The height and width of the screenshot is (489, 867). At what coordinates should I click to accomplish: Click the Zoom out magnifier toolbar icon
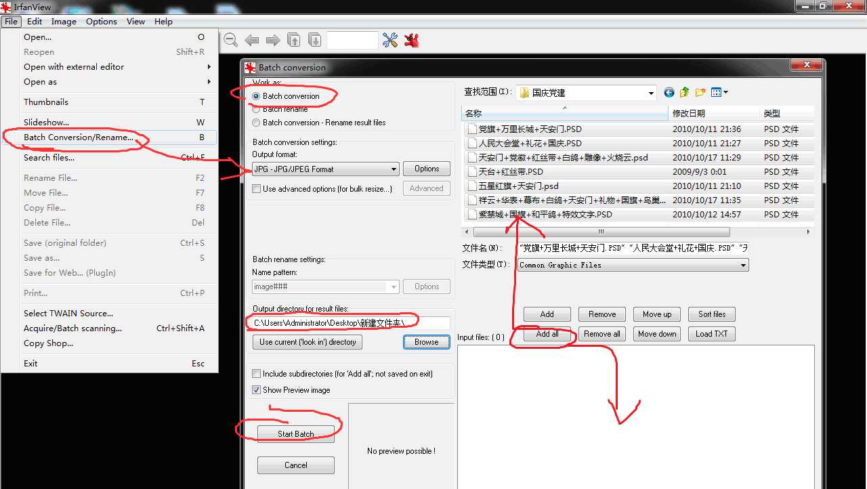[x=231, y=41]
